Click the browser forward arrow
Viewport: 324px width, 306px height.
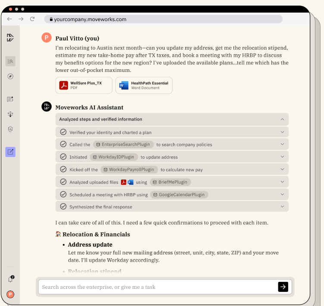21,19
